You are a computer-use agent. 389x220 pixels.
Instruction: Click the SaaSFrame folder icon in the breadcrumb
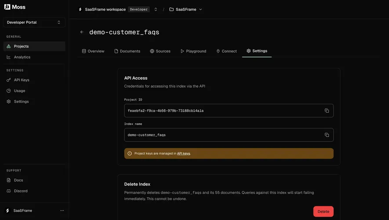[171, 9]
